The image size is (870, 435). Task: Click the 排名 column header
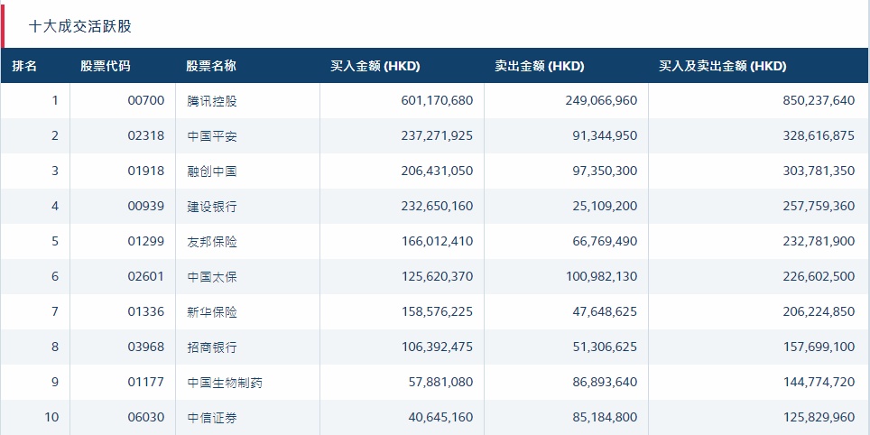(x=24, y=66)
